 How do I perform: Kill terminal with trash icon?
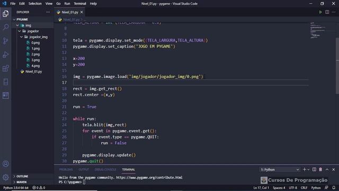(x=320, y=170)
